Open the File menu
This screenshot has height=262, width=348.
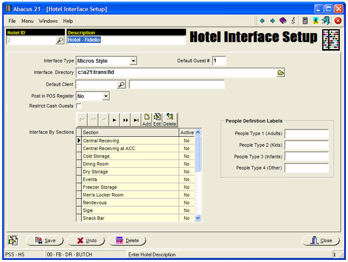pos(12,21)
